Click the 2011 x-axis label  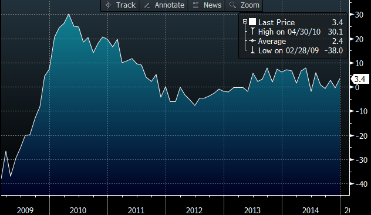[x=136, y=210]
